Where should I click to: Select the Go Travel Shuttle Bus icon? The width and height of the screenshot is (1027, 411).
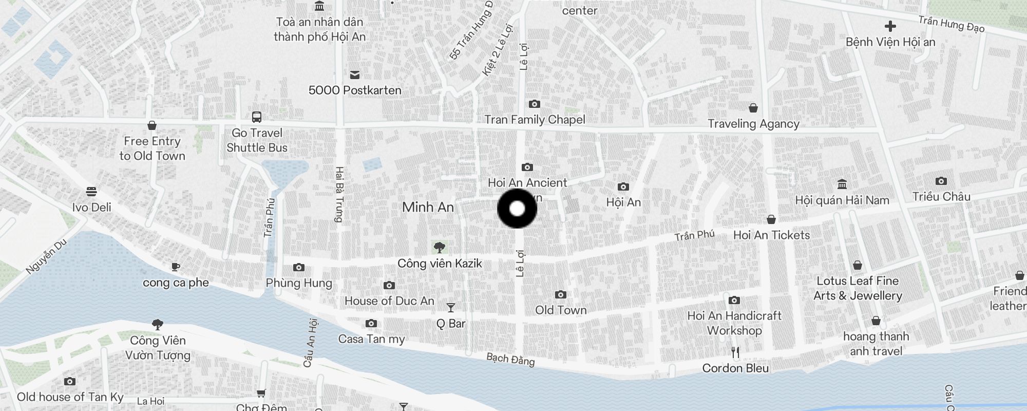click(x=257, y=117)
